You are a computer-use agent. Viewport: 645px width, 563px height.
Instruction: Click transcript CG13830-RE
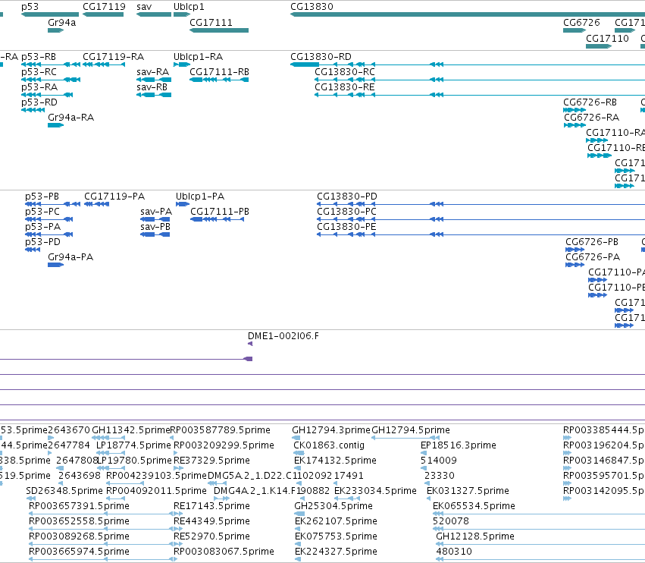[345, 87]
